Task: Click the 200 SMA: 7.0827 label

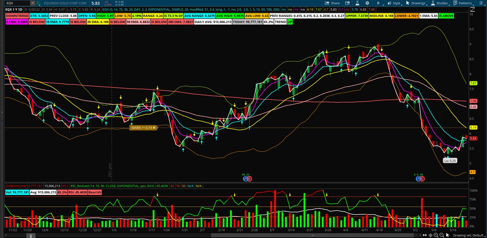Action: pos(181,22)
